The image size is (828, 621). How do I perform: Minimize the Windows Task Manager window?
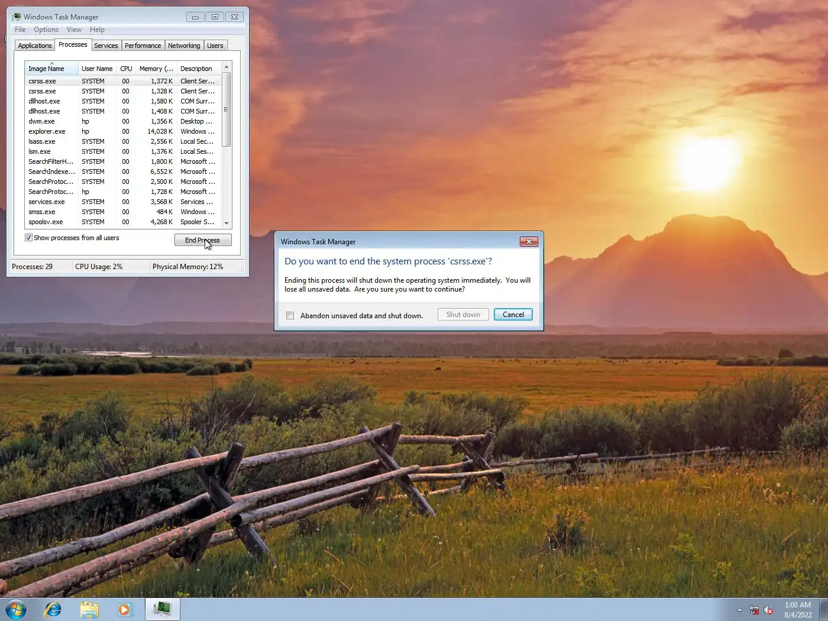pos(195,17)
